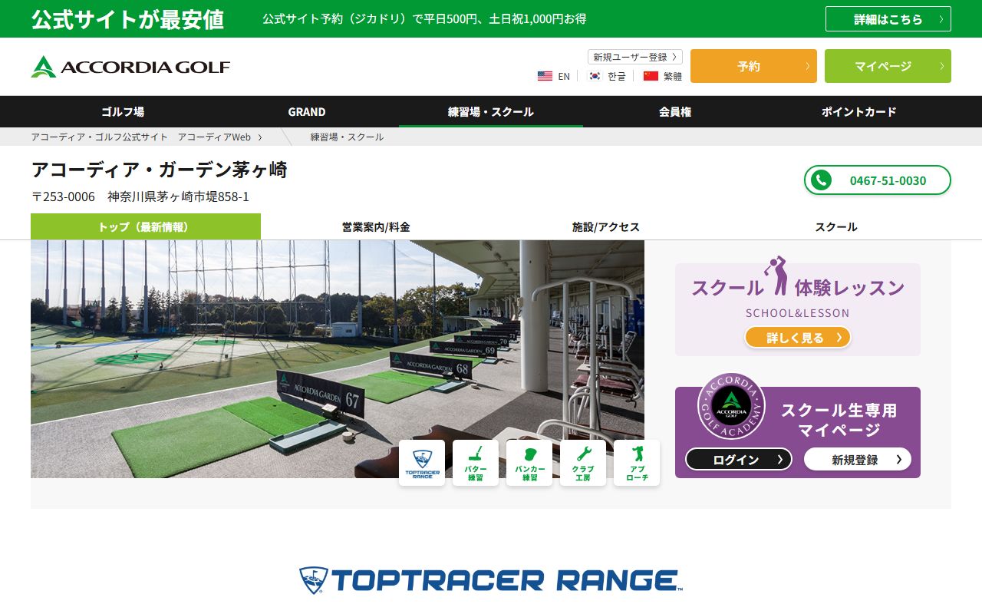Click the 練習場・スクール breadcrumb
The image size is (982, 614).
coord(347,137)
